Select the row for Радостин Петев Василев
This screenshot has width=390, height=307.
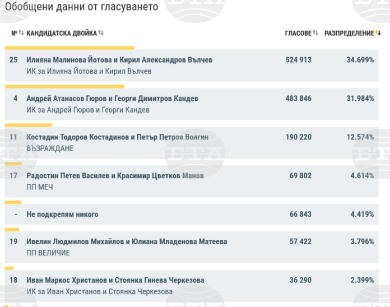pyautogui.click(x=192, y=181)
